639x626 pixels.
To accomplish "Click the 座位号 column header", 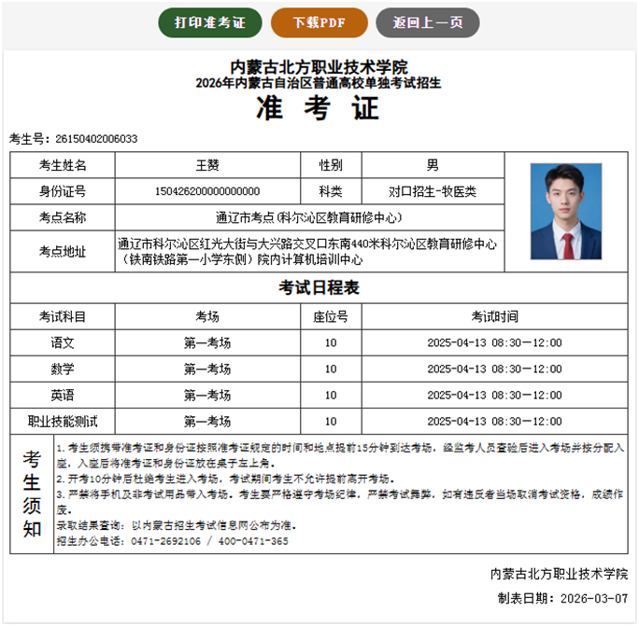I will click(331, 316).
